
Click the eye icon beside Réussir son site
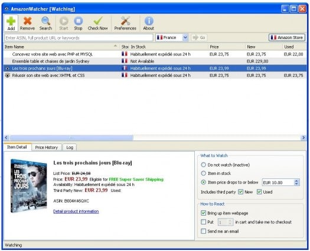click(x=8, y=76)
